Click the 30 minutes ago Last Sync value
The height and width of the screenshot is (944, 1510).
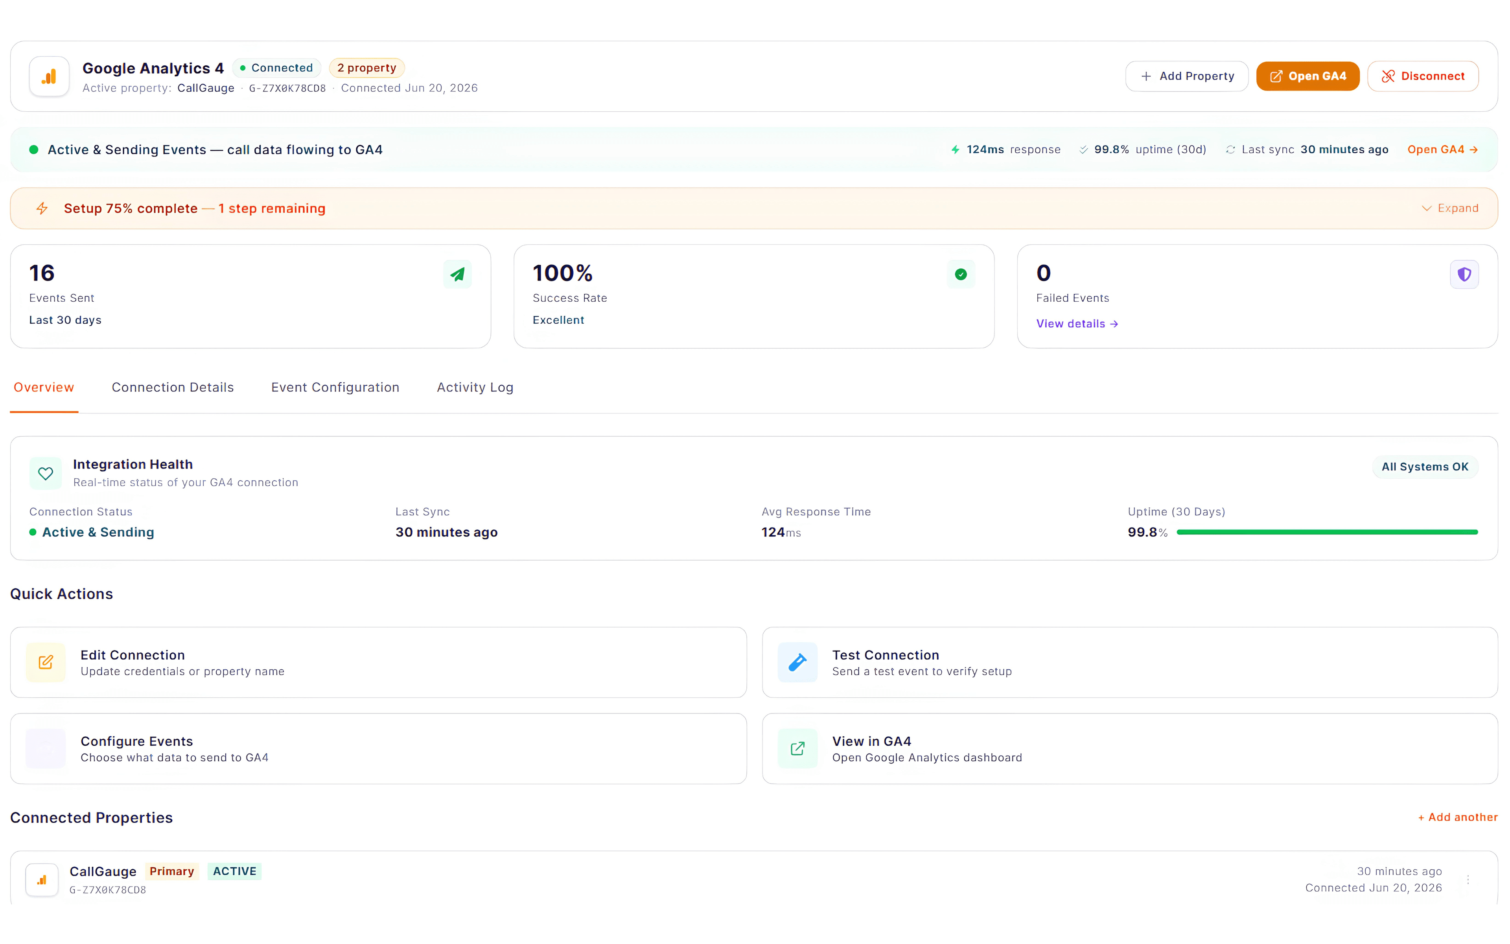[446, 533]
